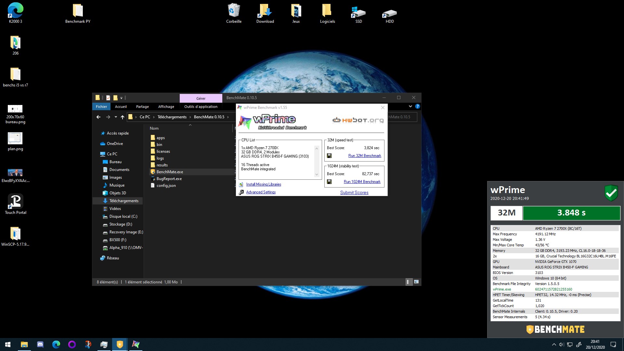Click Advanced Settings link
This screenshot has height=351, width=624.
(x=261, y=192)
